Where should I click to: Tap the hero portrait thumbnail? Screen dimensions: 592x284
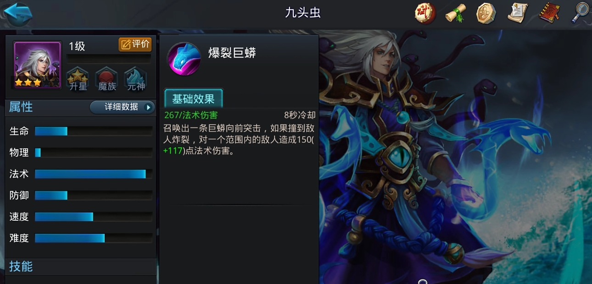tap(38, 65)
